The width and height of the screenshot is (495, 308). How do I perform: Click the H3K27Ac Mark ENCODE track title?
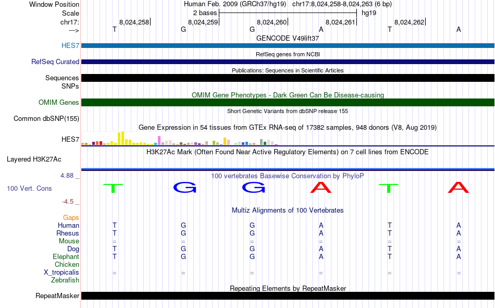click(x=288, y=152)
